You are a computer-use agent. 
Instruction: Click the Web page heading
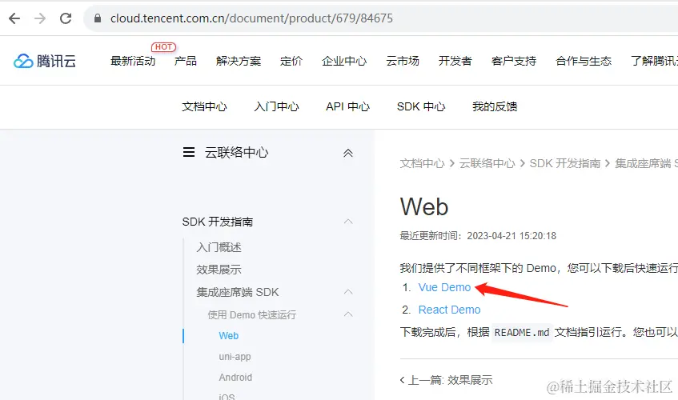(424, 207)
